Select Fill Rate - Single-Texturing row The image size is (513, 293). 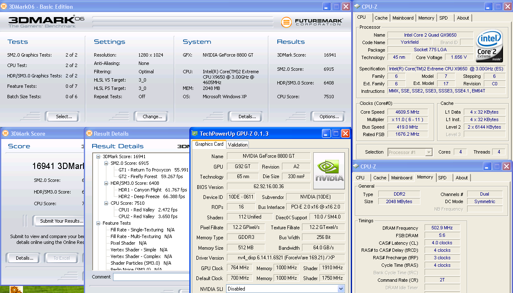pyautogui.click(x=142, y=230)
